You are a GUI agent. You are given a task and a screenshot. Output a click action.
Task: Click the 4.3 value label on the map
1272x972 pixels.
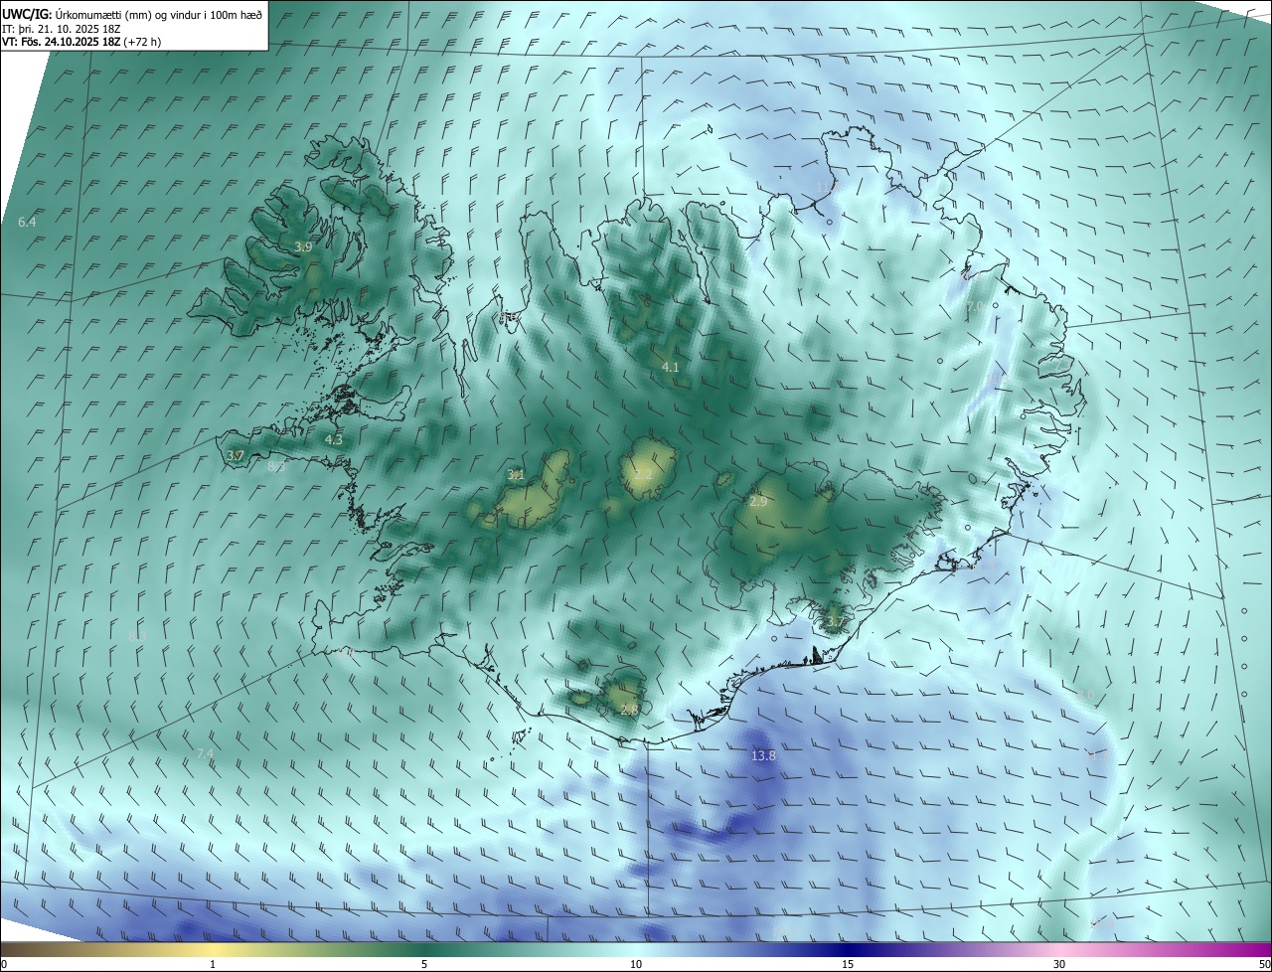click(333, 439)
